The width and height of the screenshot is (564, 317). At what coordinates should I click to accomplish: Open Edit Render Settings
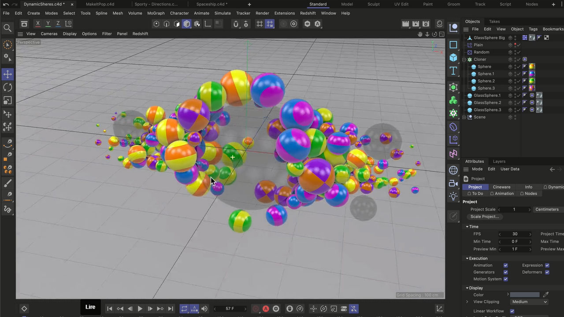coord(426,24)
